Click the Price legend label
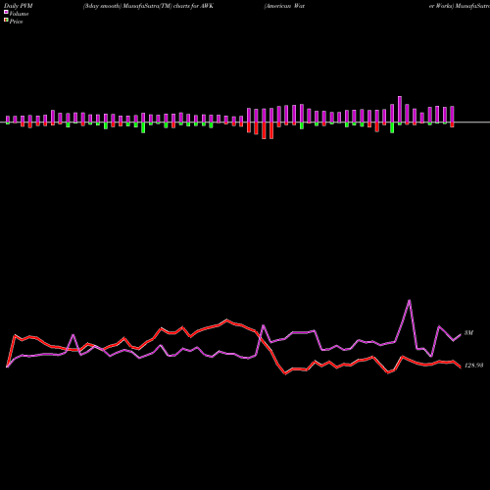This screenshot has width=490, height=490. pyautogui.click(x=16, y=22)
